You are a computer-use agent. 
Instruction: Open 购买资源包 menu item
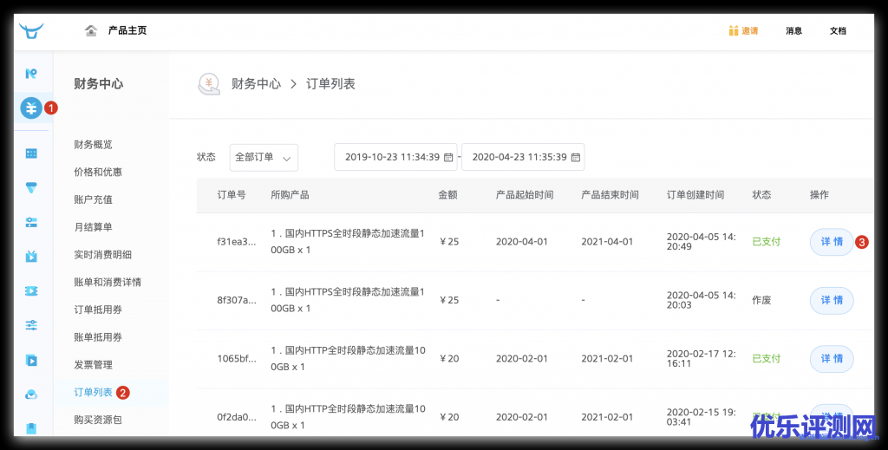(98, 420)
